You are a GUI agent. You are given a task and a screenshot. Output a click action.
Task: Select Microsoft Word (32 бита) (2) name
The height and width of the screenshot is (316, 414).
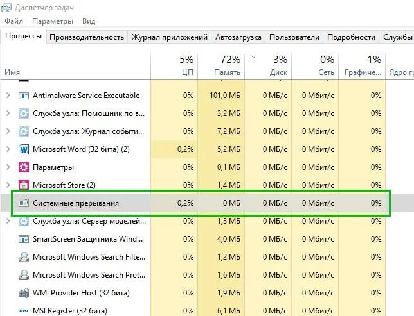coord(81,149)
